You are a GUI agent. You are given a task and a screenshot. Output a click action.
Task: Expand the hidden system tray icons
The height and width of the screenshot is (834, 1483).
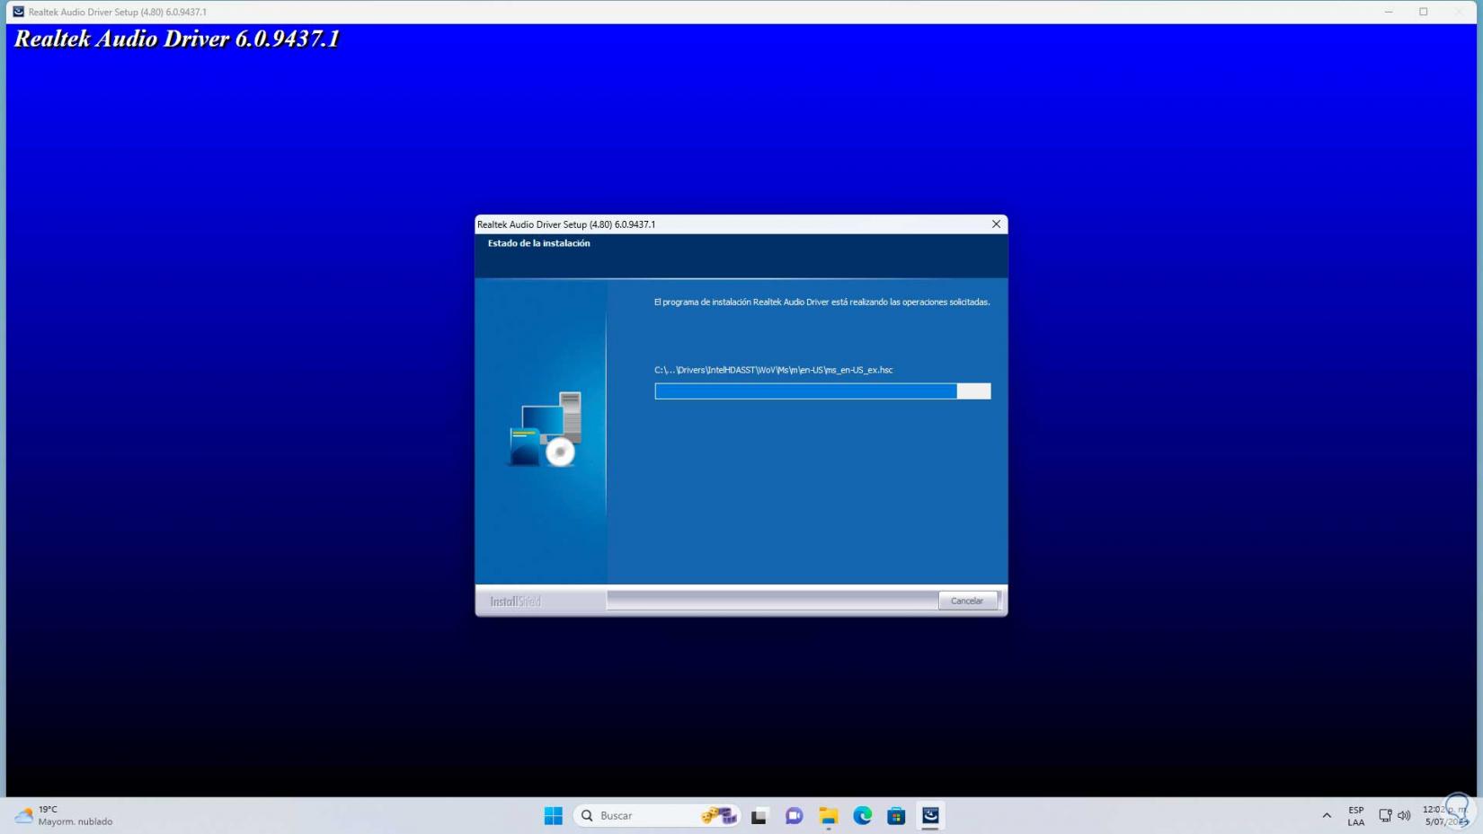click(1327, 815)
